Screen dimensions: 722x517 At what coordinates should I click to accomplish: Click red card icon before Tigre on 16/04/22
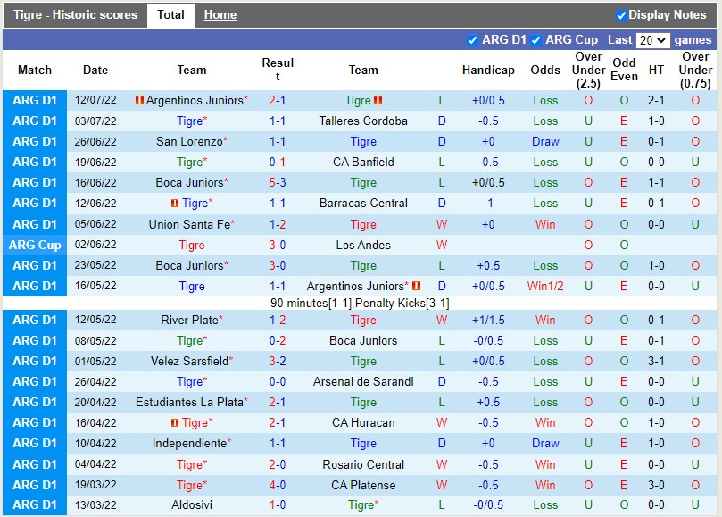[175, 423]
